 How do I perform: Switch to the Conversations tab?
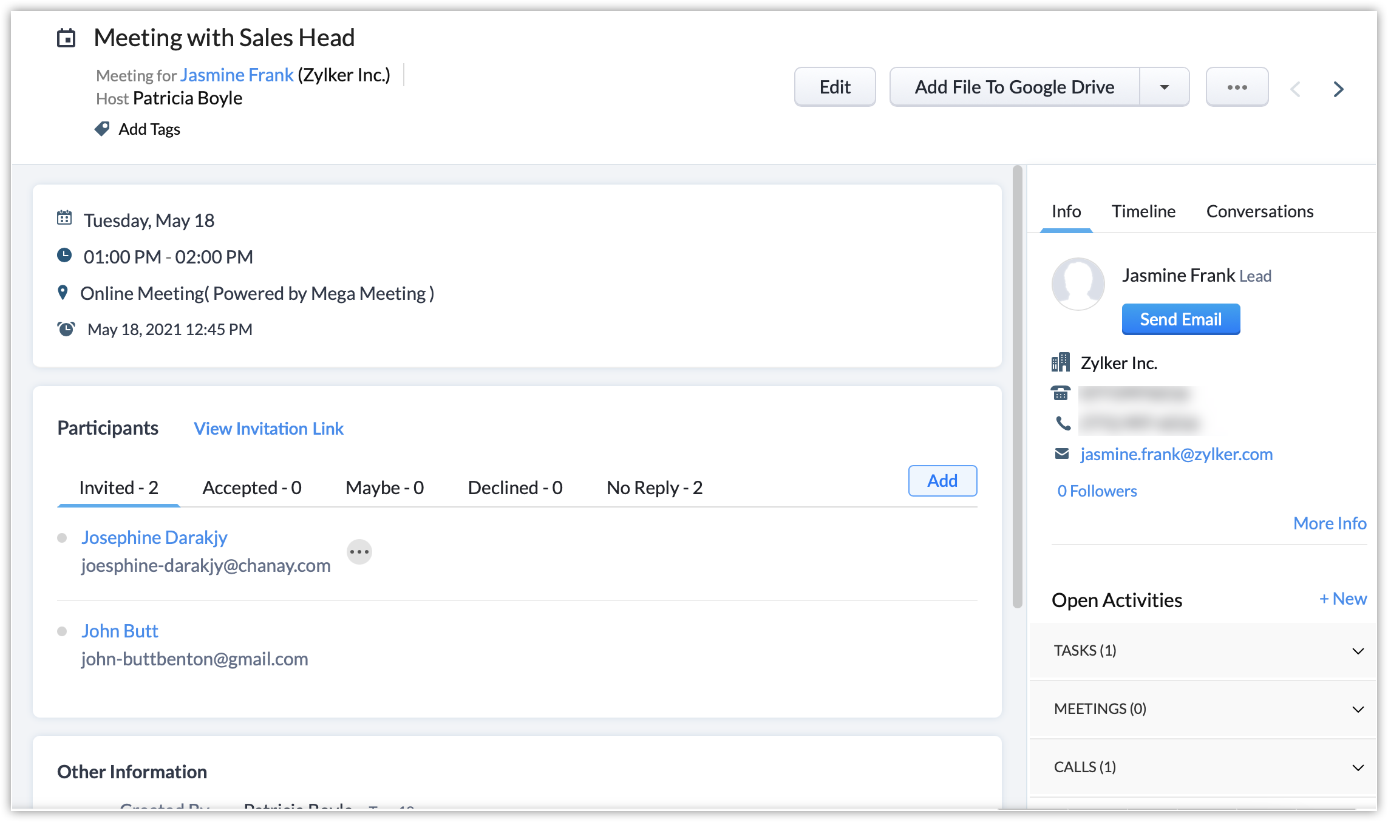tap(1259, 211)
